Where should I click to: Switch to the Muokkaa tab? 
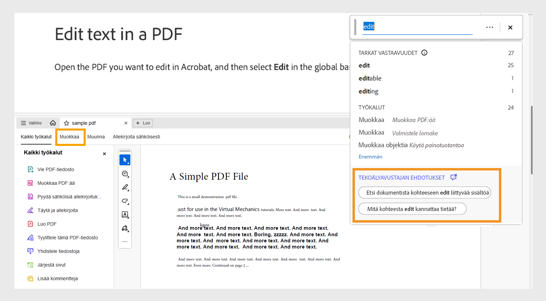[70, 137]
